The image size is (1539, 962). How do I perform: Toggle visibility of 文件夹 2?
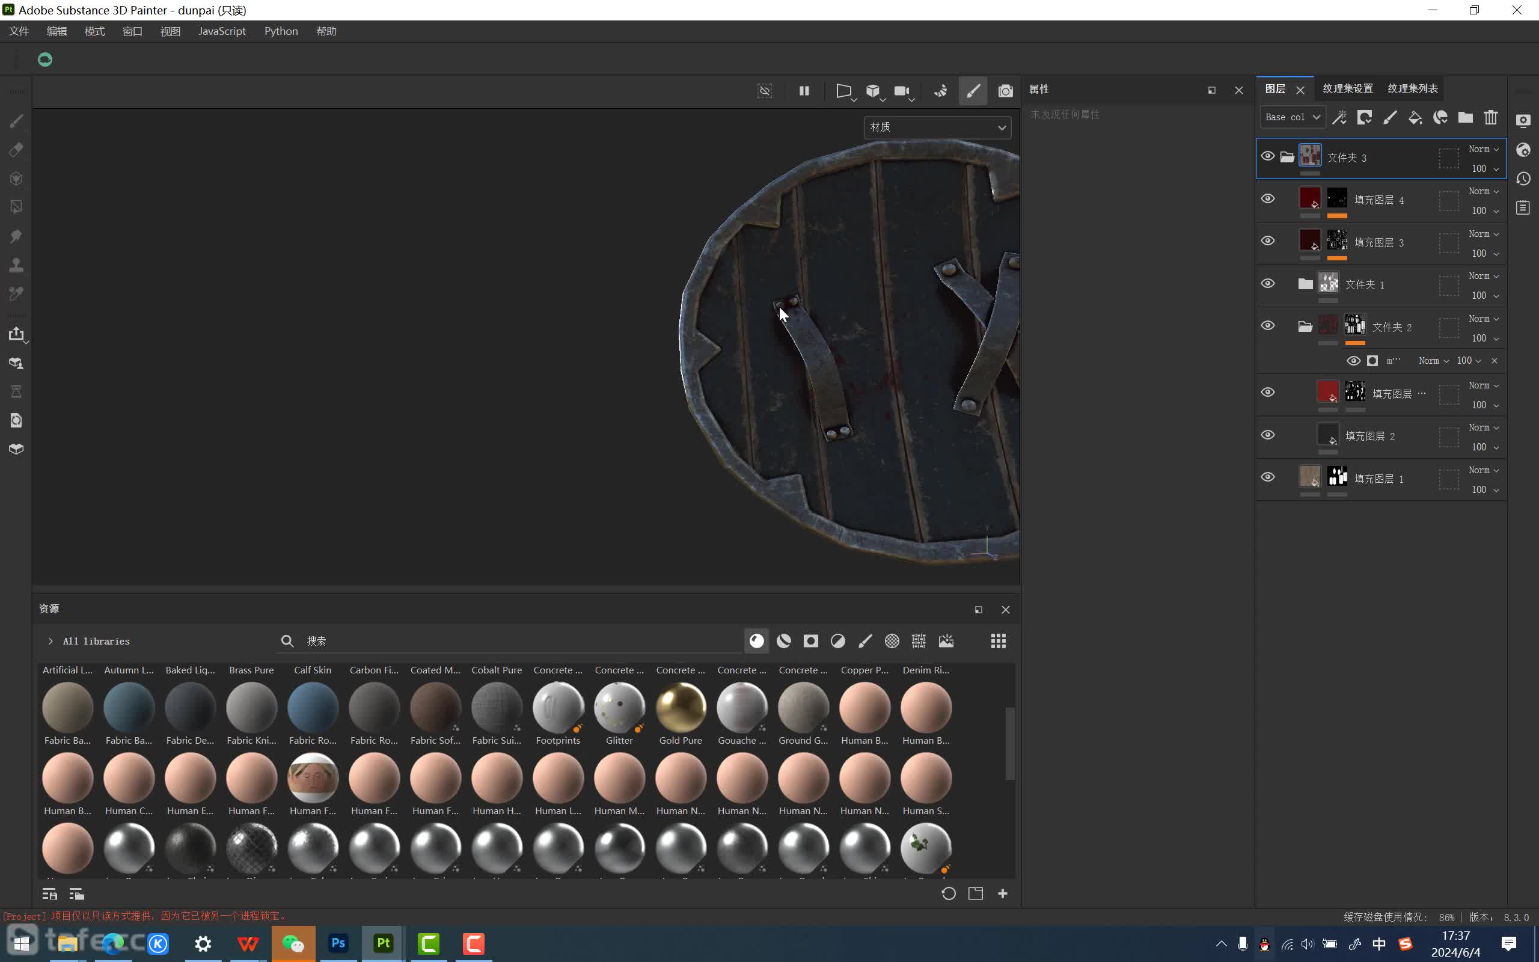(1267, 326)
